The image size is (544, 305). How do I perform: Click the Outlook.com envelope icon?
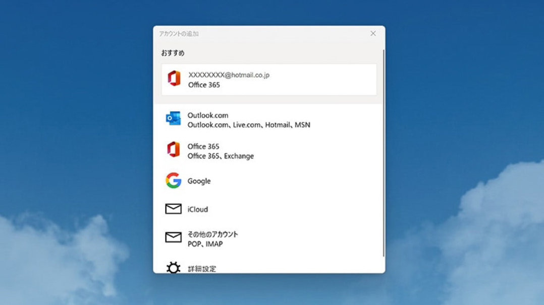point(173,118)
